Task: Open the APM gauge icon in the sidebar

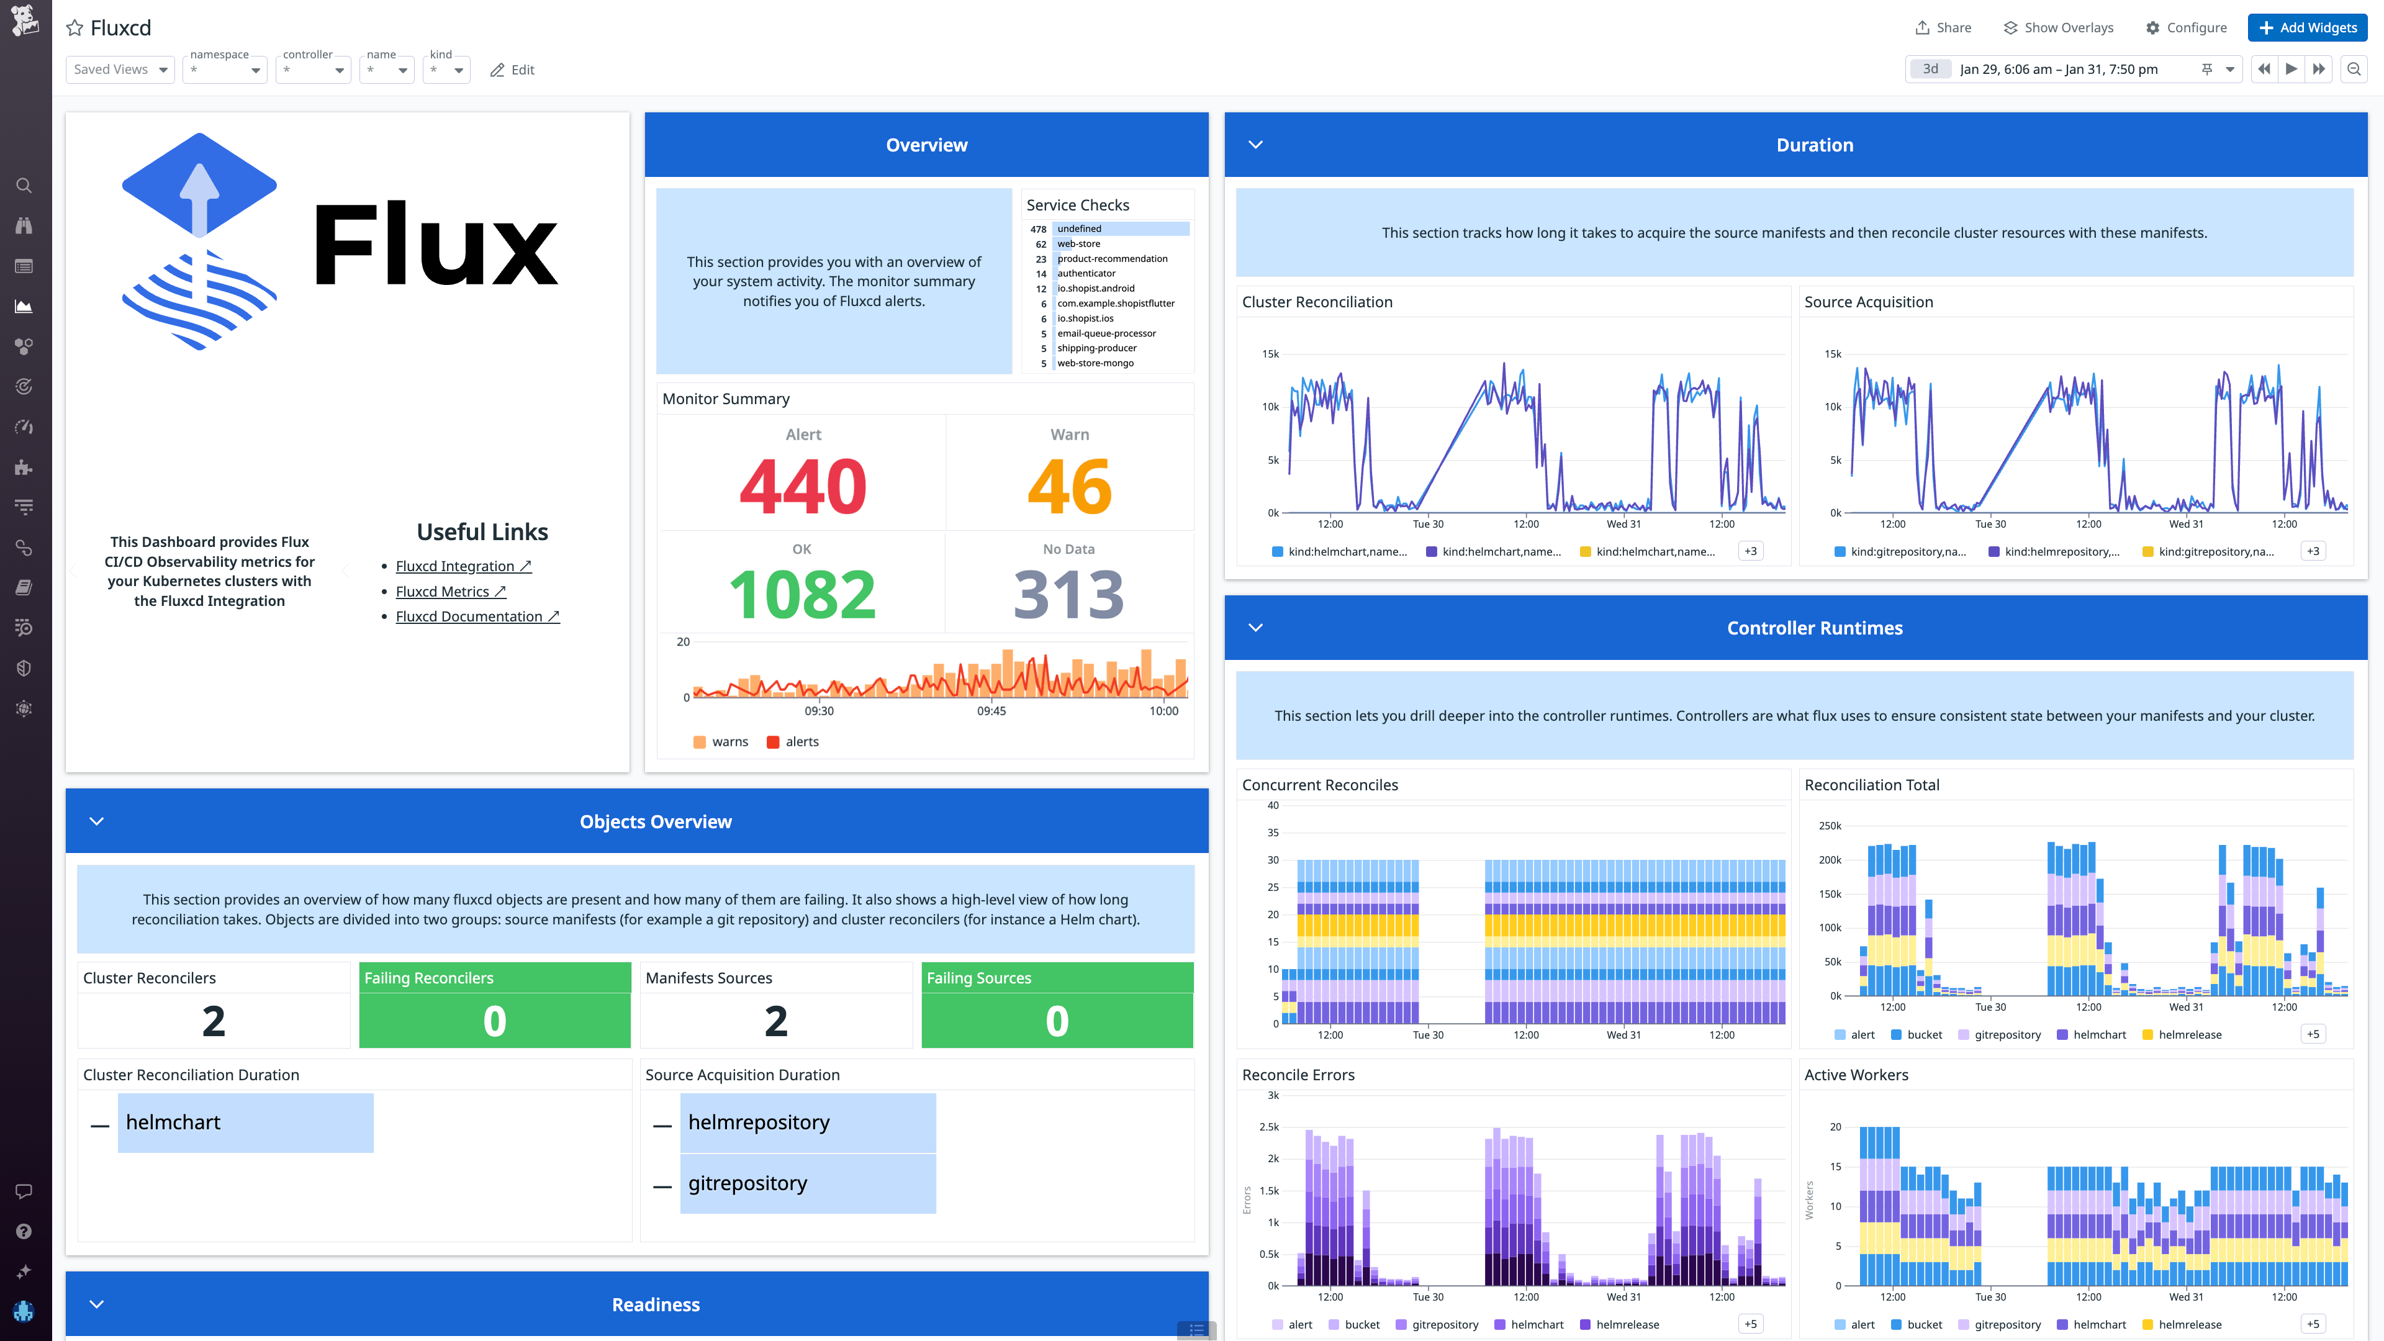Action: (x=24, y=427)
